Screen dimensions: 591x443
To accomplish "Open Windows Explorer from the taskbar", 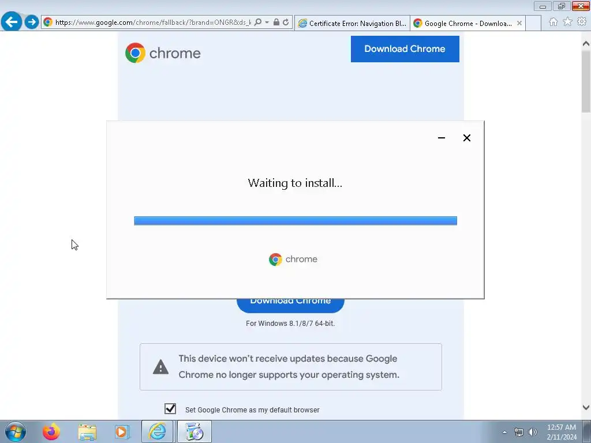I will [x=87, y=432].
